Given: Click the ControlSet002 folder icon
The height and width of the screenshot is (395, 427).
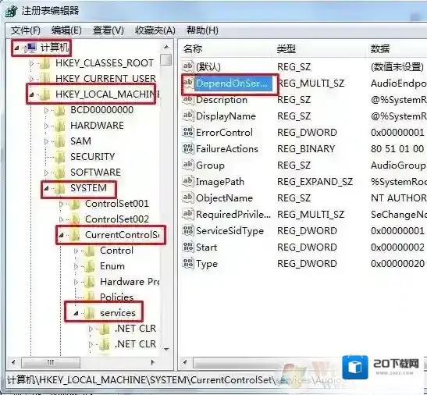Looking at the screenshot, I should pyautogui.click(x=75, y=219).
